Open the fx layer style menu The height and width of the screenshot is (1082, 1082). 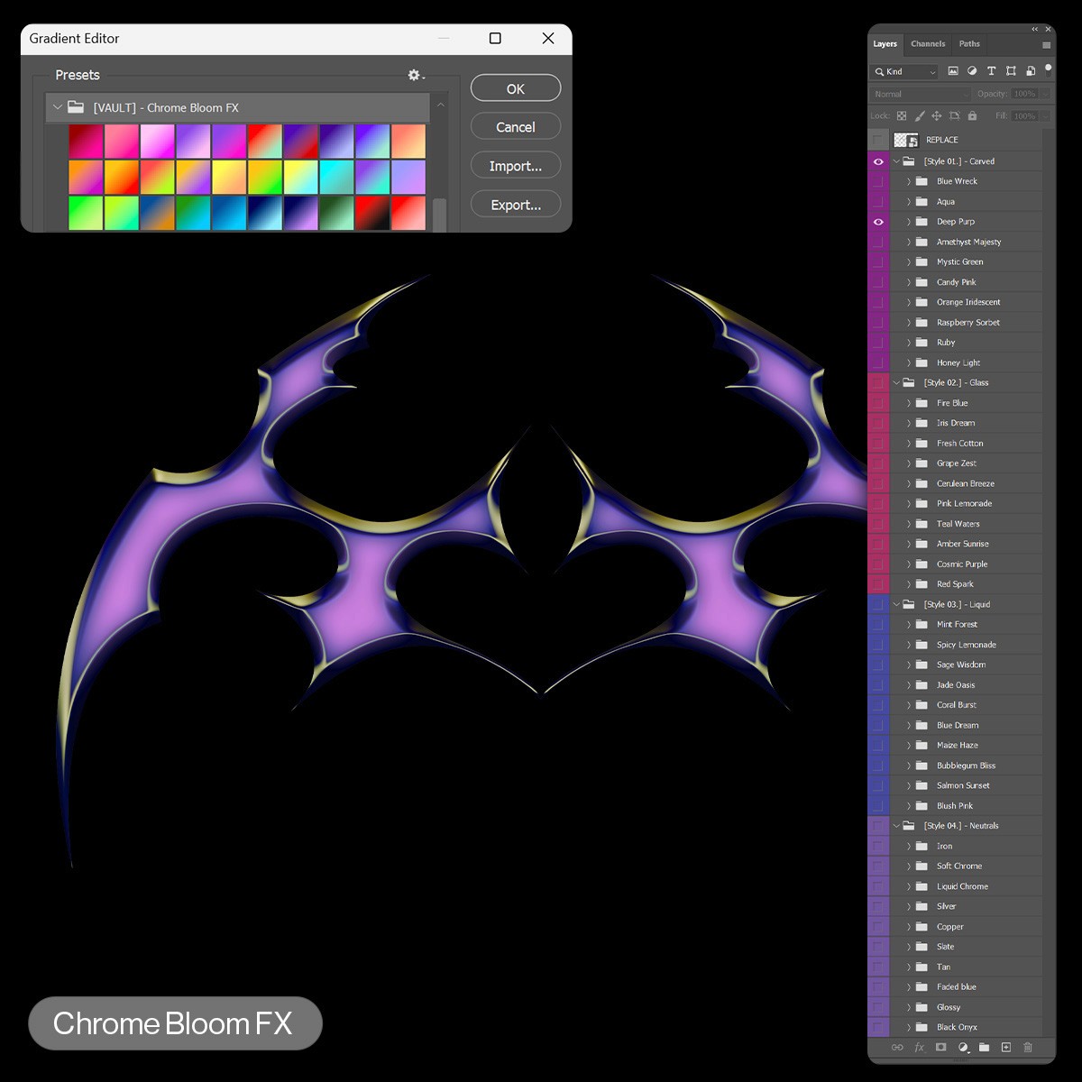pos(920,1048)
